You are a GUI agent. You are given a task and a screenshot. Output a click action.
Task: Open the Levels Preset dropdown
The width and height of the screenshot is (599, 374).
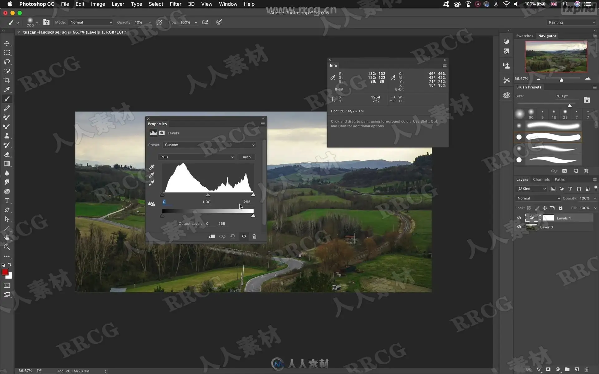click(x=209, y=145)
